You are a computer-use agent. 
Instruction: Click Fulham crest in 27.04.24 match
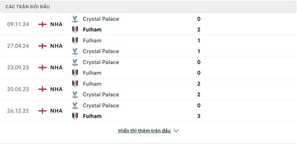(x=75, y=41)
